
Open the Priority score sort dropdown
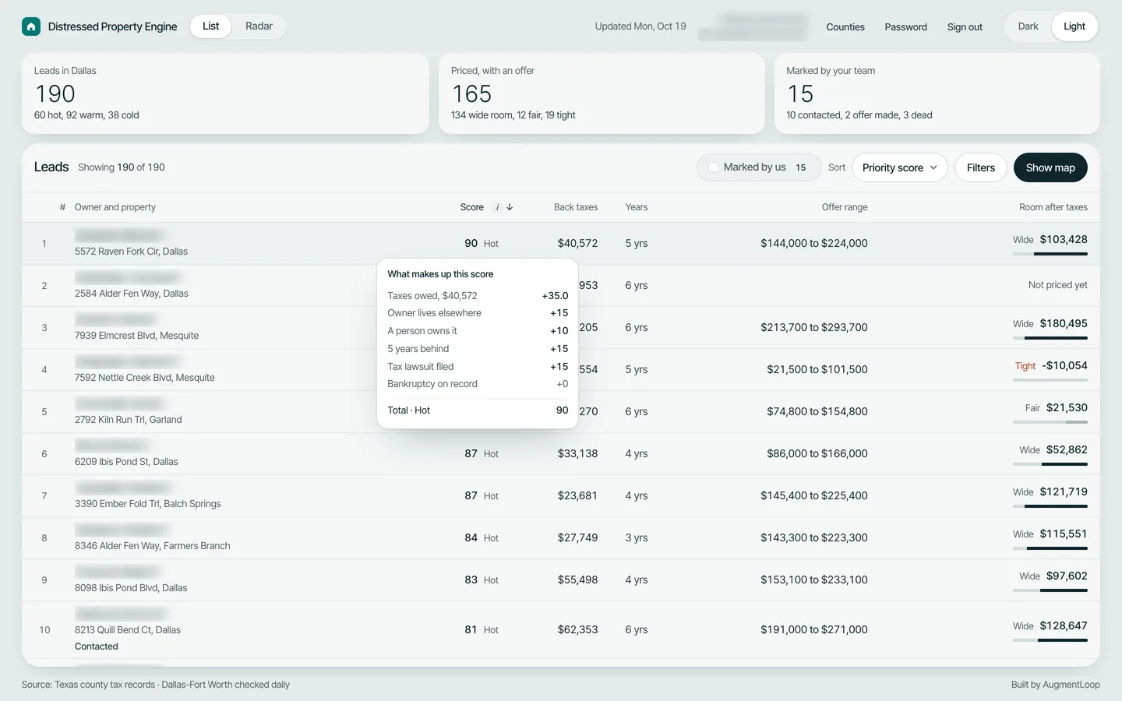[x=900, y=167]
